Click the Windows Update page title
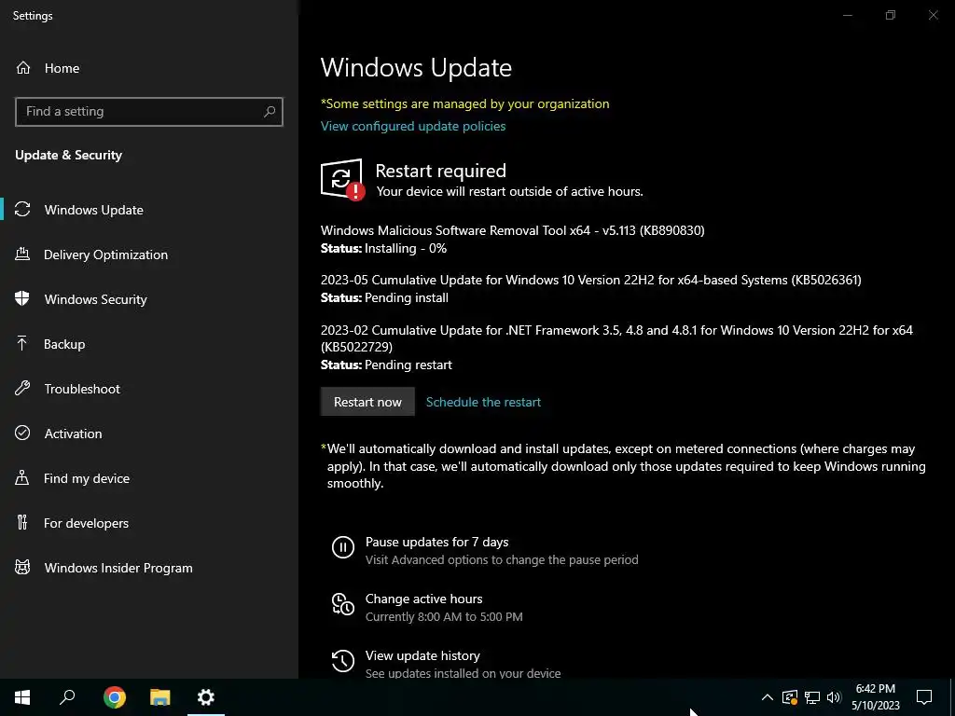 coord(416,67)
